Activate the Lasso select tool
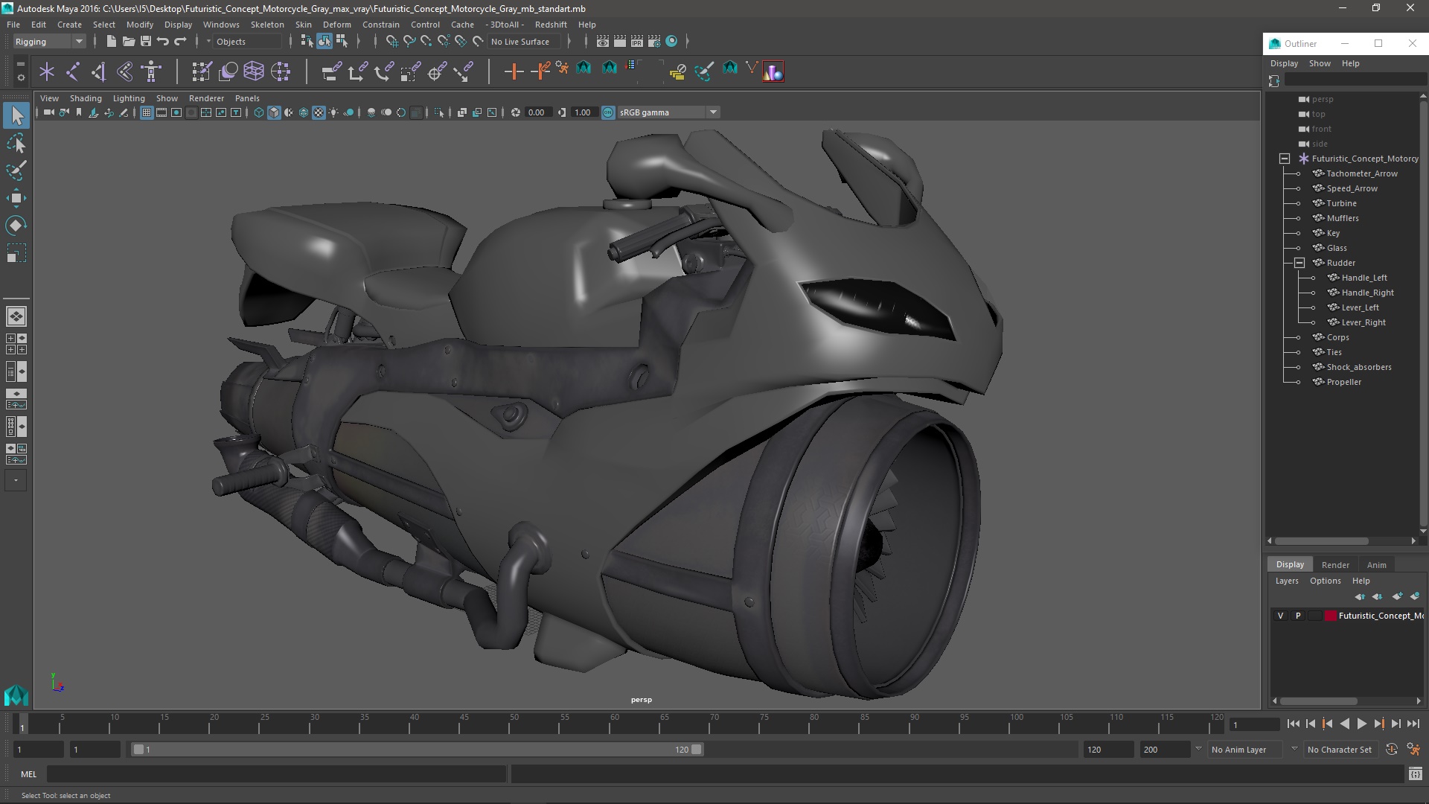Screen dimensions: 1429x804 pos(16,143)
